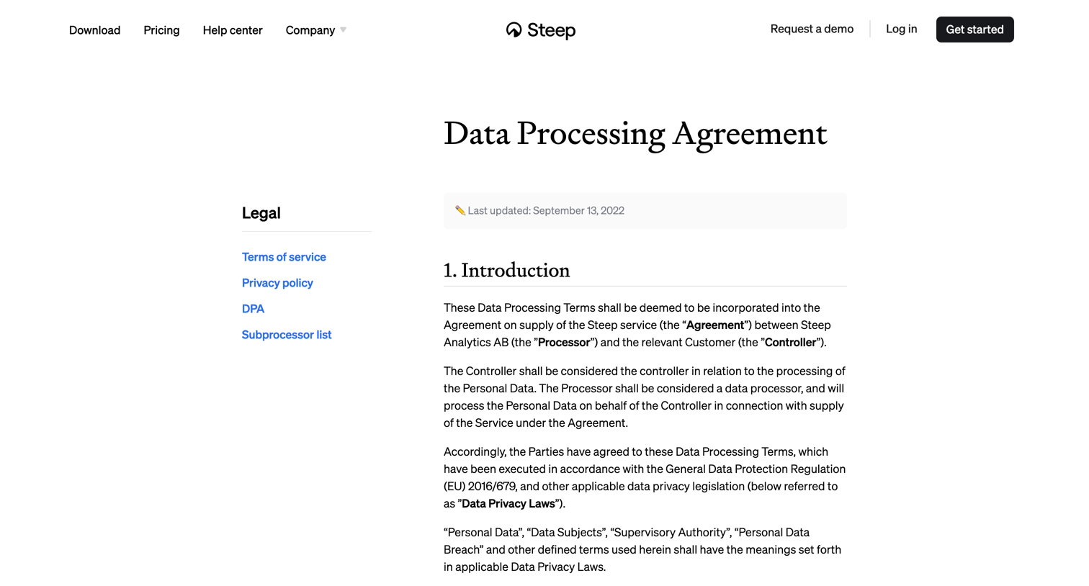Screen dimensions: 1089x586
Task: Open the Company menu
Action: coord(310,30)
